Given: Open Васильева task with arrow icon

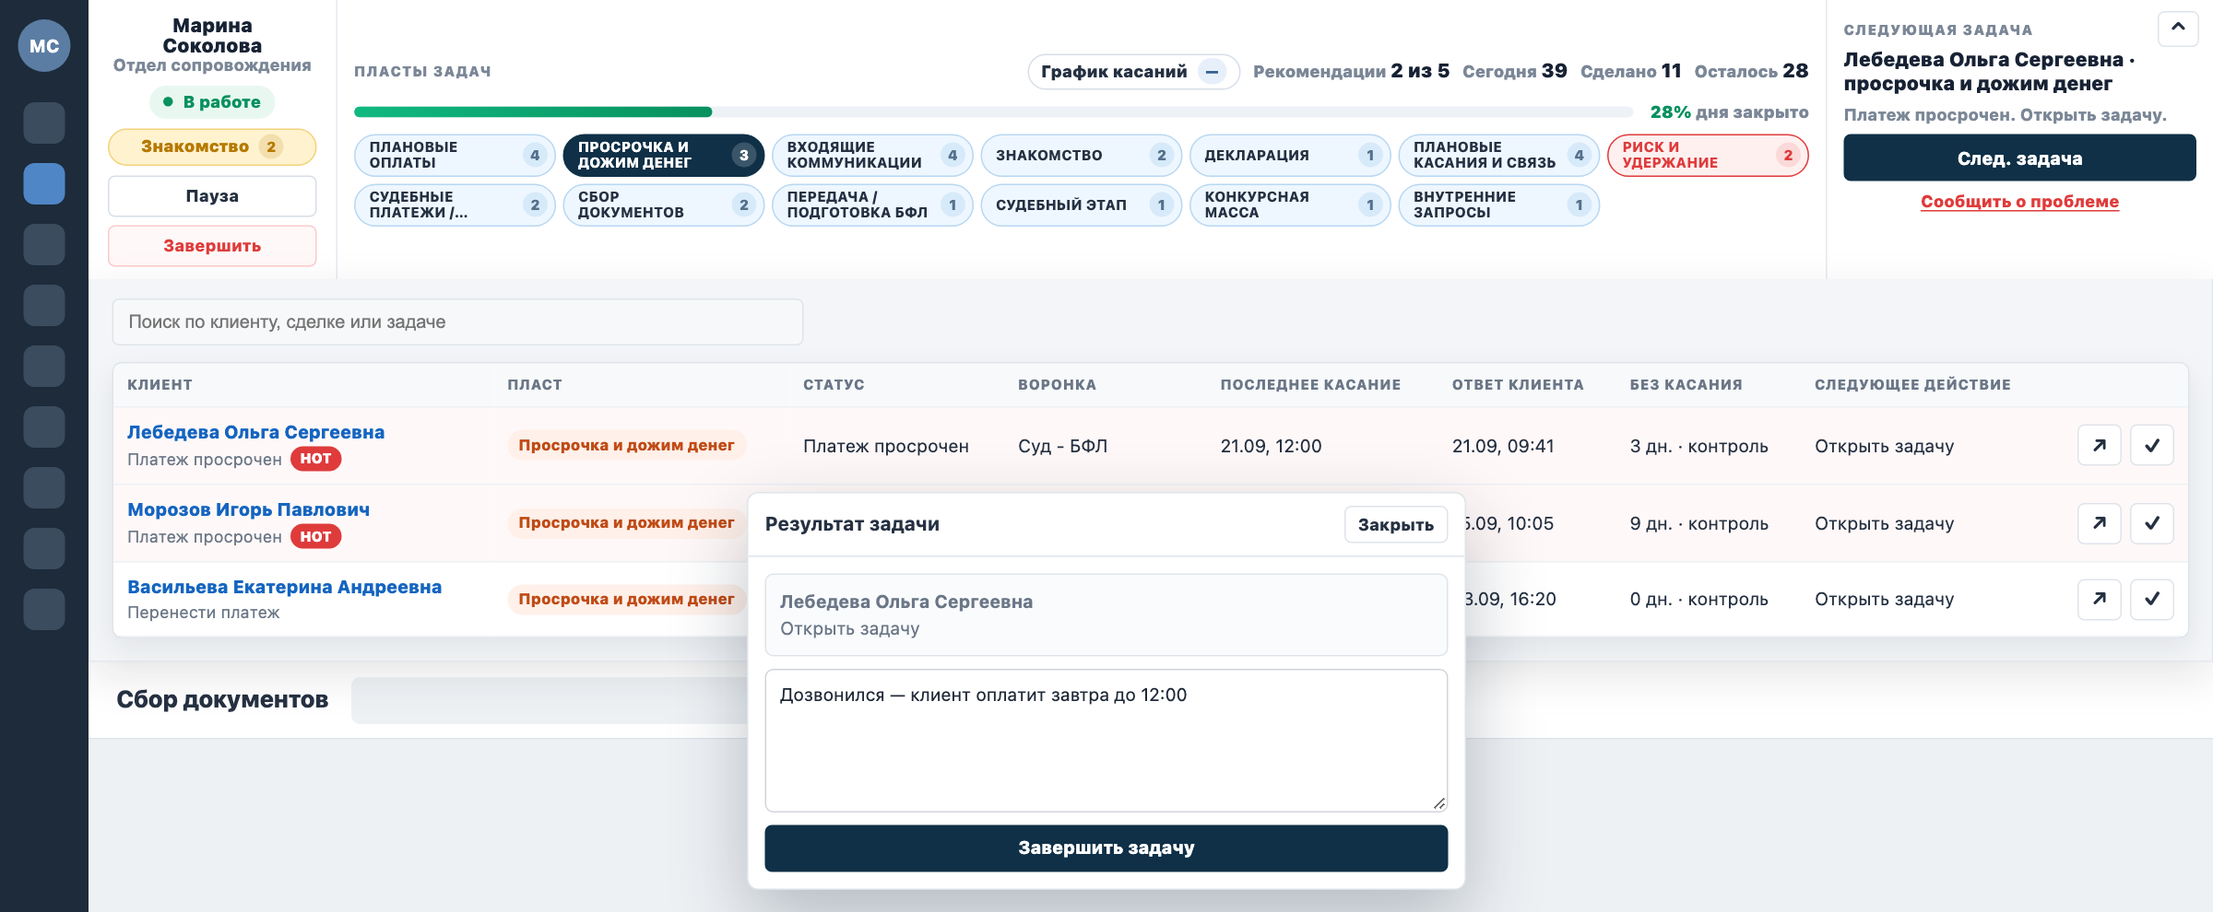Looking at the screenshot, I should (2100, 599).
